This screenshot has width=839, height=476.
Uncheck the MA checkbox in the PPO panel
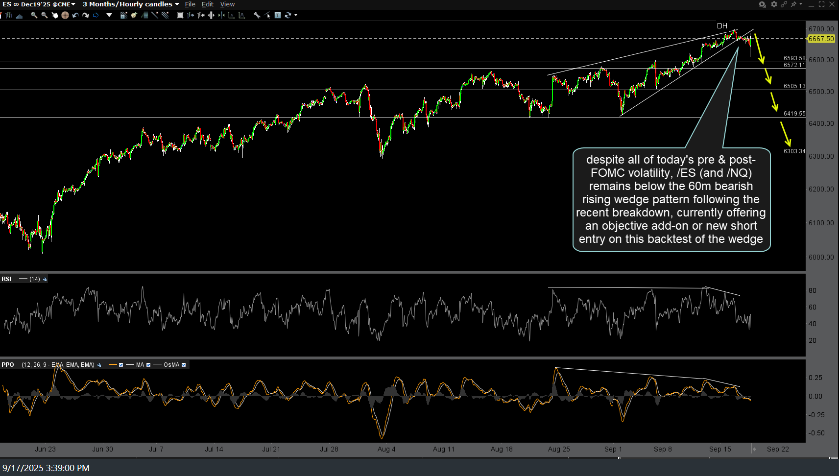click(148, 365)
